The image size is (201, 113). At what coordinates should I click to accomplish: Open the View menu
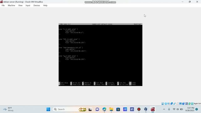[20, 5]
